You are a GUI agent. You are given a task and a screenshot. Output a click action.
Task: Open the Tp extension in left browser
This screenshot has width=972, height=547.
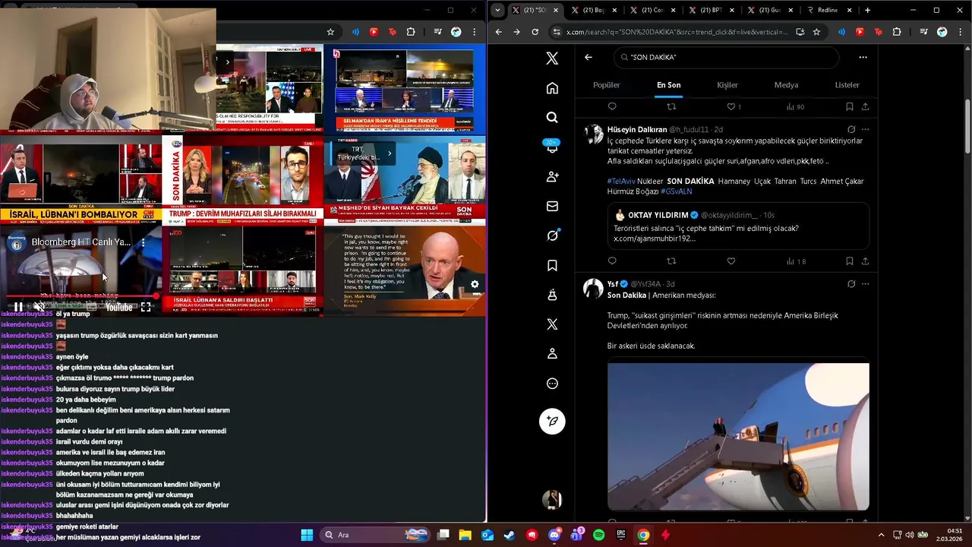[392, 32]
